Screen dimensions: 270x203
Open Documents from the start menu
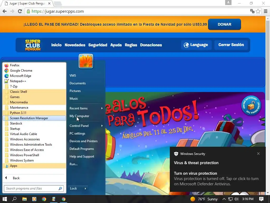(x=78, y=83)
